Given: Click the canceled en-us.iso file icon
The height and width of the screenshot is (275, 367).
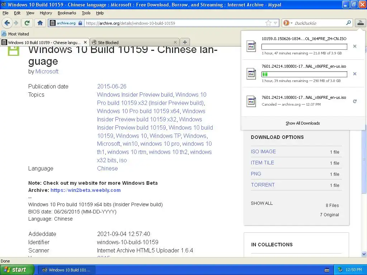Looking at the screenshot, I should [x=251, y=101].
